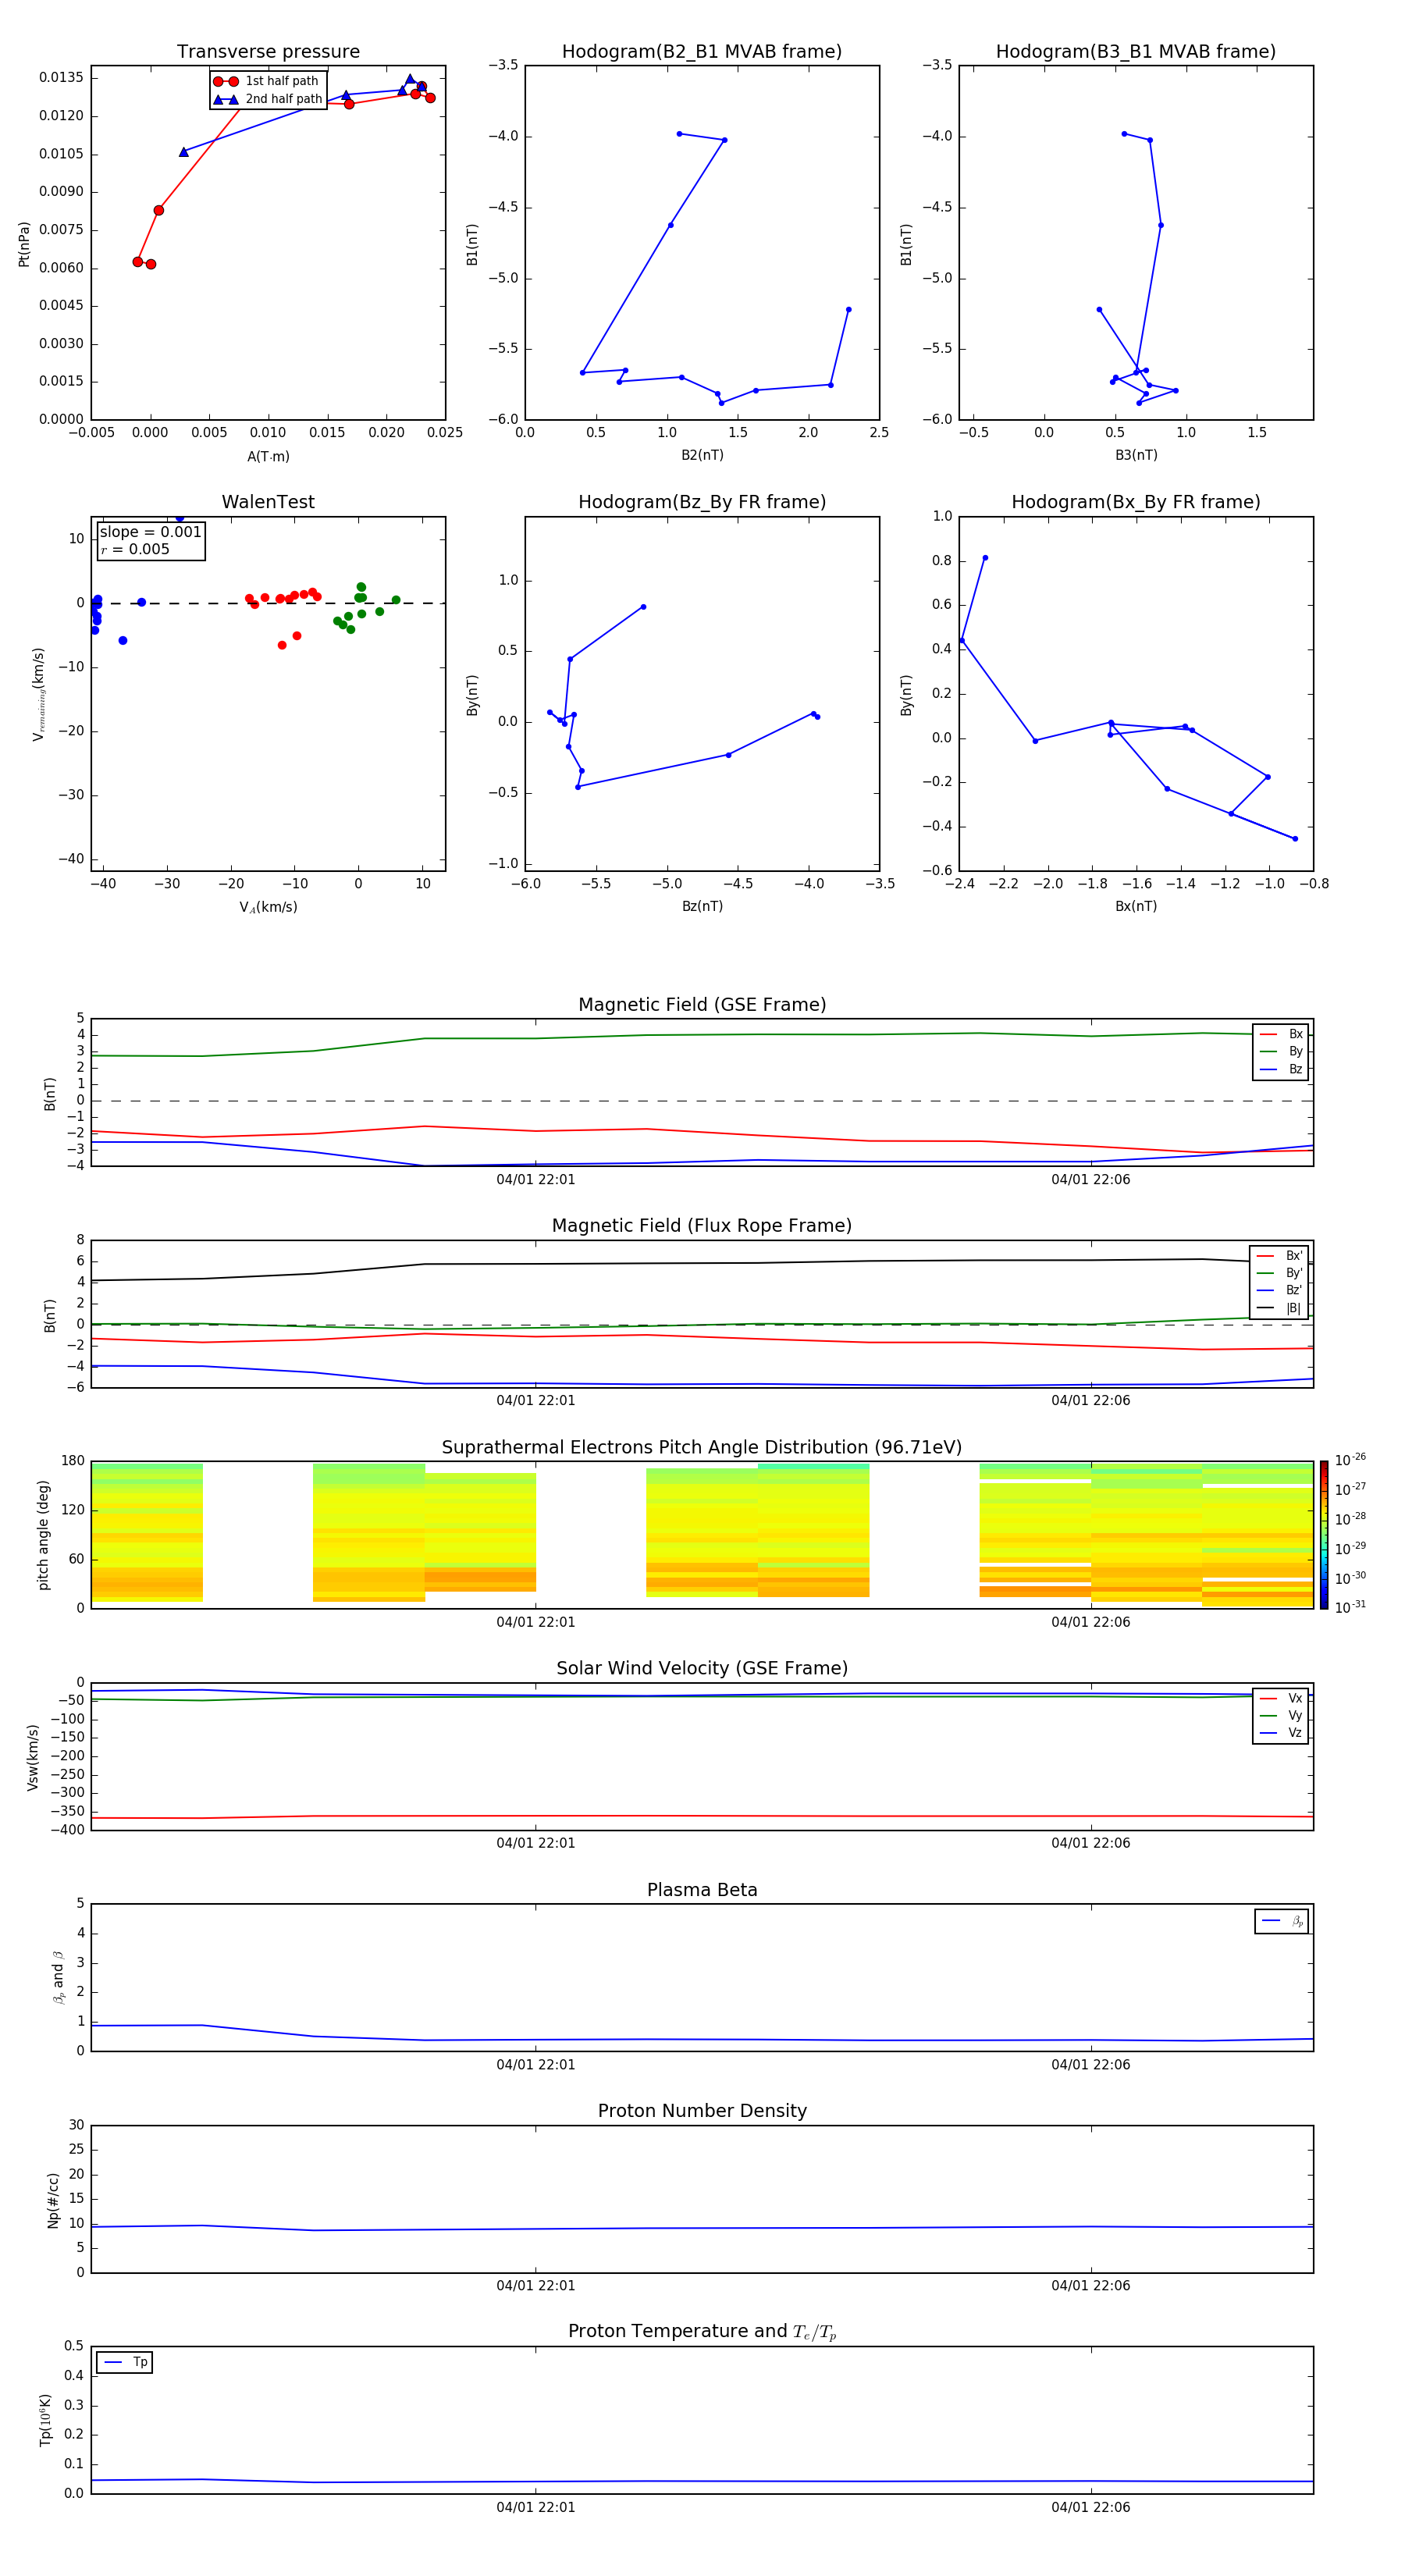This screenshot has width=1405, height=2576.
Task: Click the 0.0135 tick on pressure plot
Action: (x=62, y=78)
